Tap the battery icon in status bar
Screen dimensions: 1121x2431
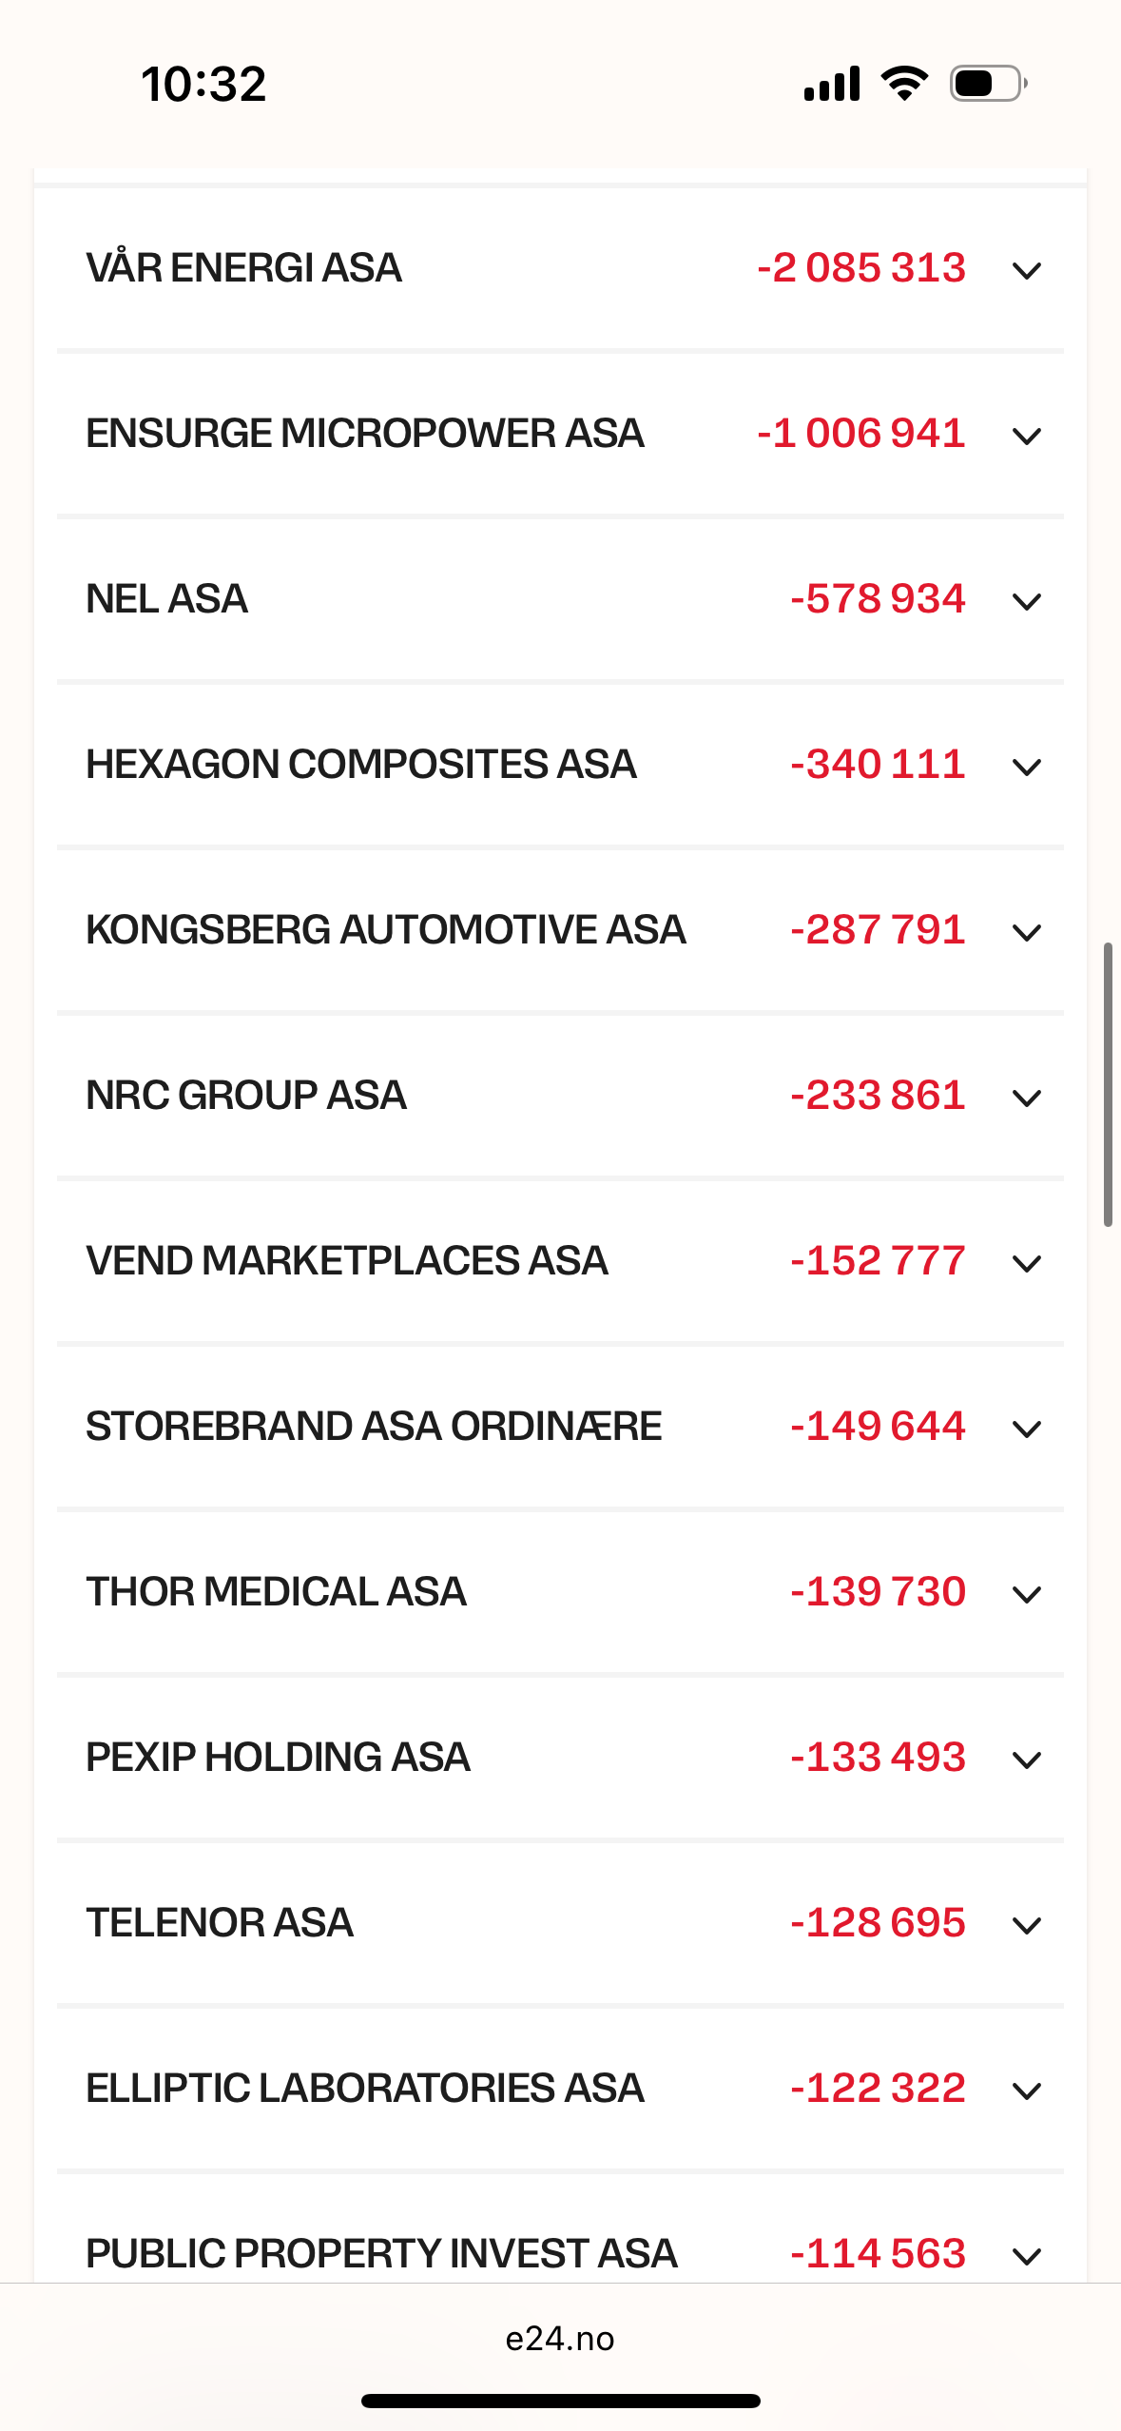pos(988,84)
